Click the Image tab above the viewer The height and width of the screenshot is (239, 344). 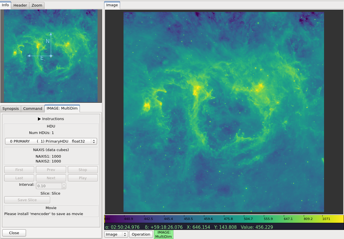click(112, 5)
